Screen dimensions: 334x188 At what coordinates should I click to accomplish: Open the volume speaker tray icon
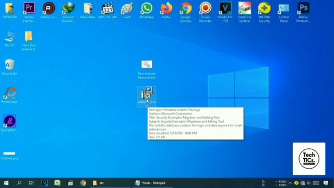tap(308, 183)
